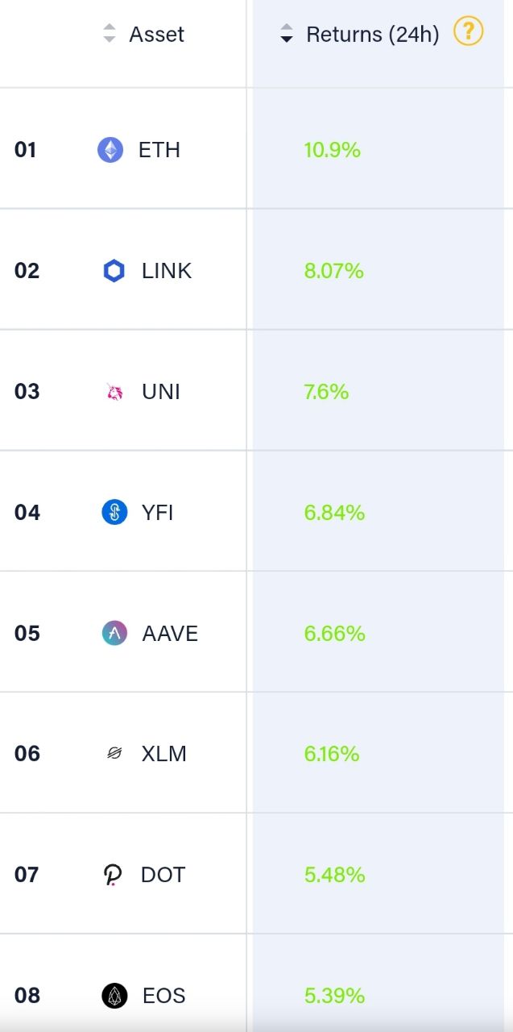513x1032 pixels.
Task: Click the Uniswap UNI unicorn icon
Action: point(114,393)
